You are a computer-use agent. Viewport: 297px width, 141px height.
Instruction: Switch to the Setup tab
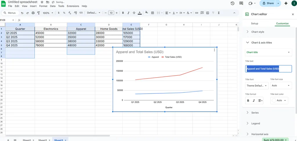254,24
